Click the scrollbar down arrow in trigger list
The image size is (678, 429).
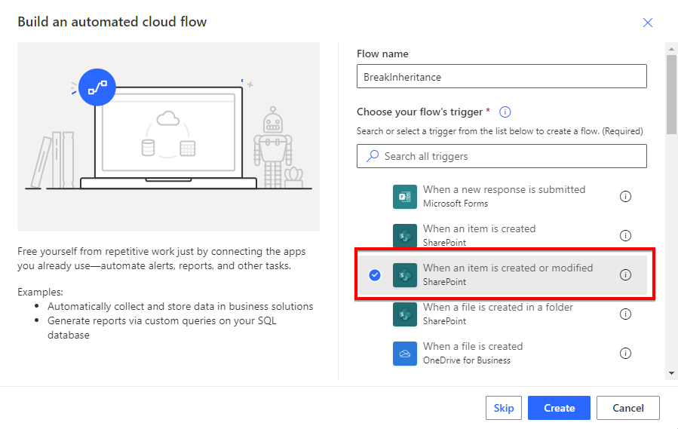click(x=671, y=372)
